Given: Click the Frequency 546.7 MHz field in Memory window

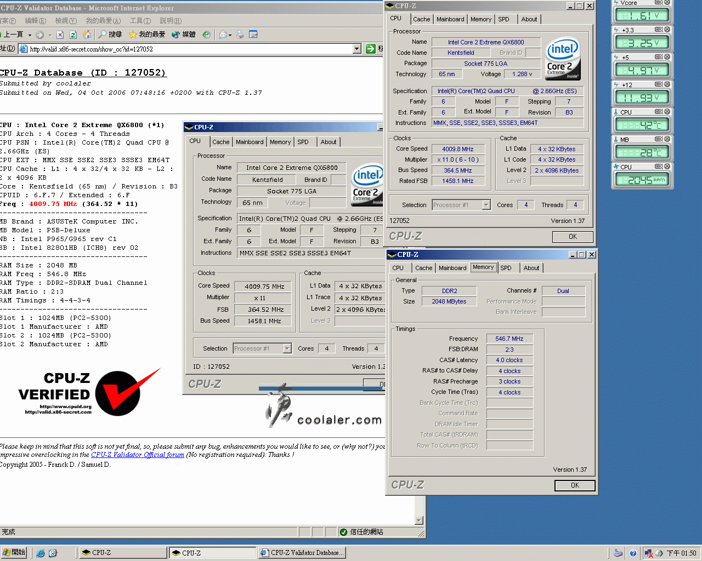Looking at the screenshot, I should [x=509, y=339].
